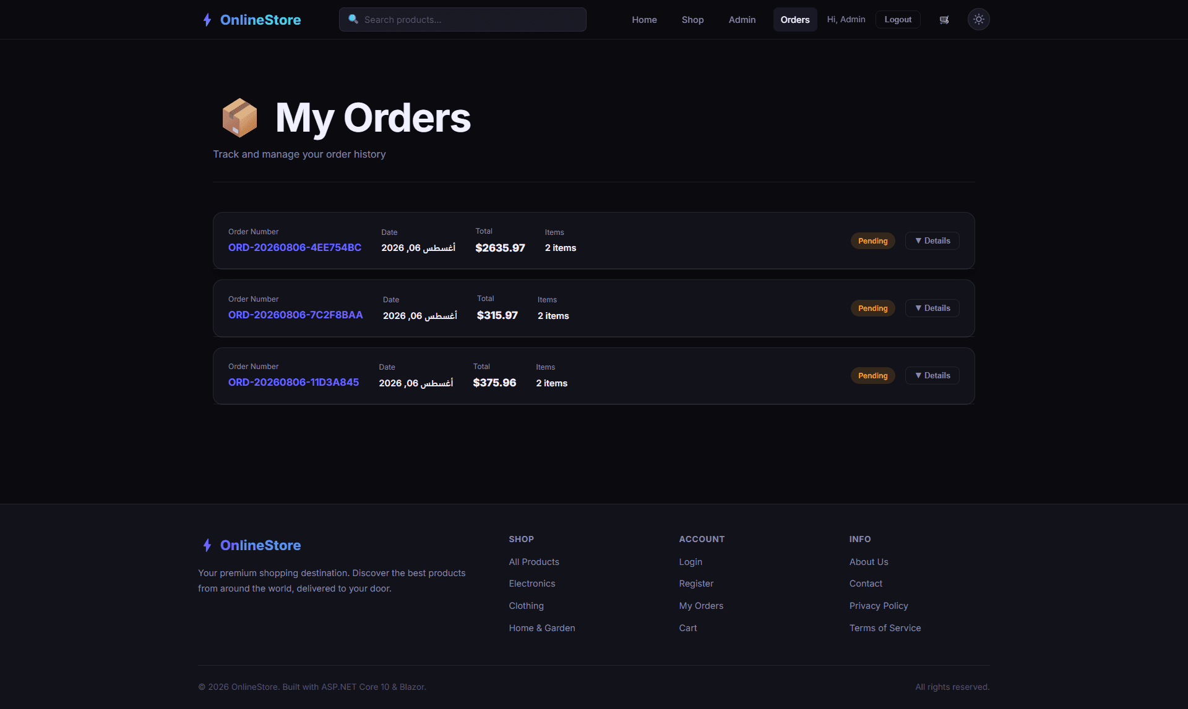Open order number ORD-20260806-7C2F8BAA

point(295,315)
